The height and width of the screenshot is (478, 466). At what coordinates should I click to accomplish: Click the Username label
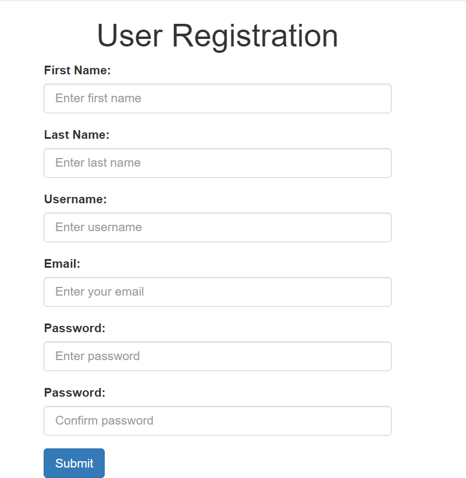(x=75, y=199)
